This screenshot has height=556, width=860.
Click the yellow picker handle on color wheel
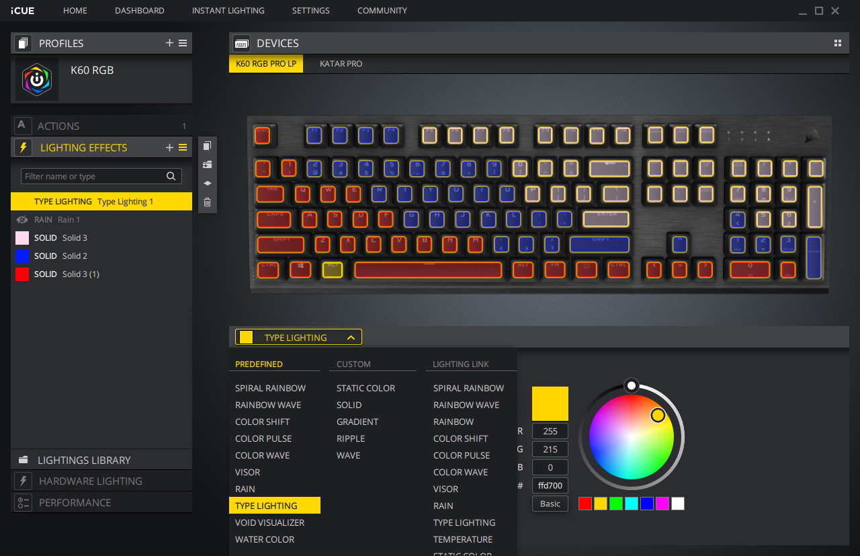[x=658, y=415]
